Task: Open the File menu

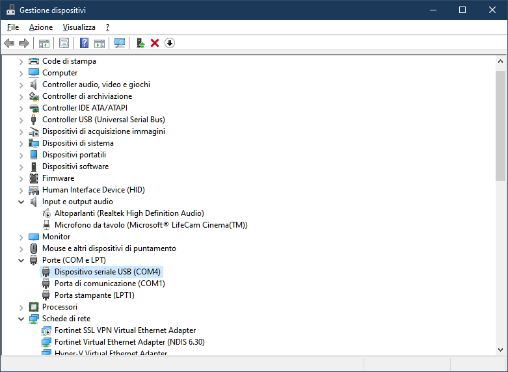Action: [x=13, y=27]
